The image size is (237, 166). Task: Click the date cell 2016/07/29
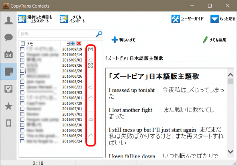pos(72,103)
